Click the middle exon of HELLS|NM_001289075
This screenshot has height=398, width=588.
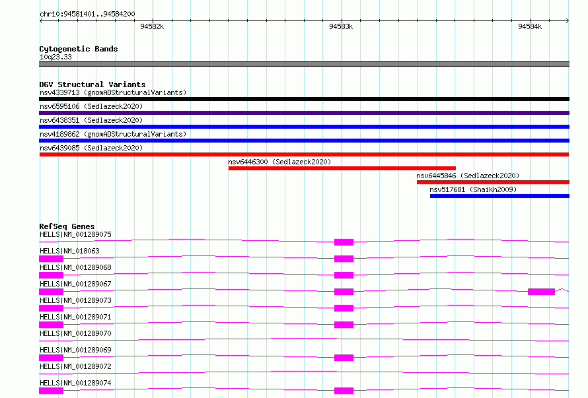point(344,242)
